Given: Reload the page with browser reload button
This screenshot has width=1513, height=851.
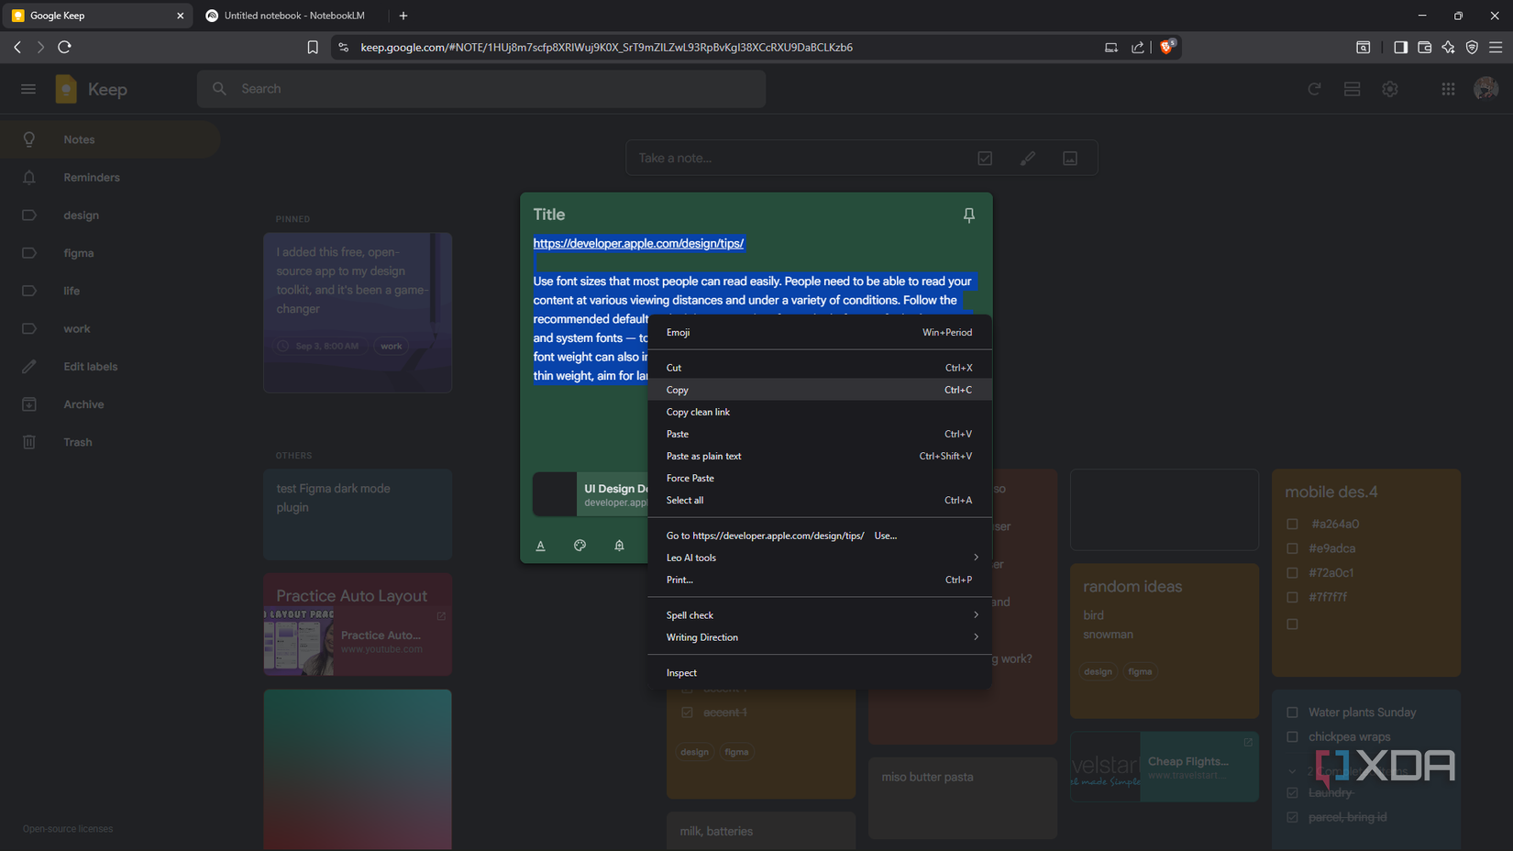Looking at the screenshot, I should tap(64, 47).
